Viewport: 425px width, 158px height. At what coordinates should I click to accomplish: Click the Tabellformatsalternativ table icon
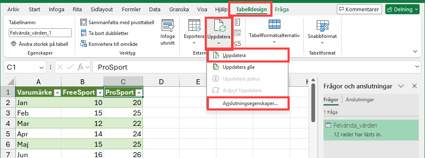[274, 25]
